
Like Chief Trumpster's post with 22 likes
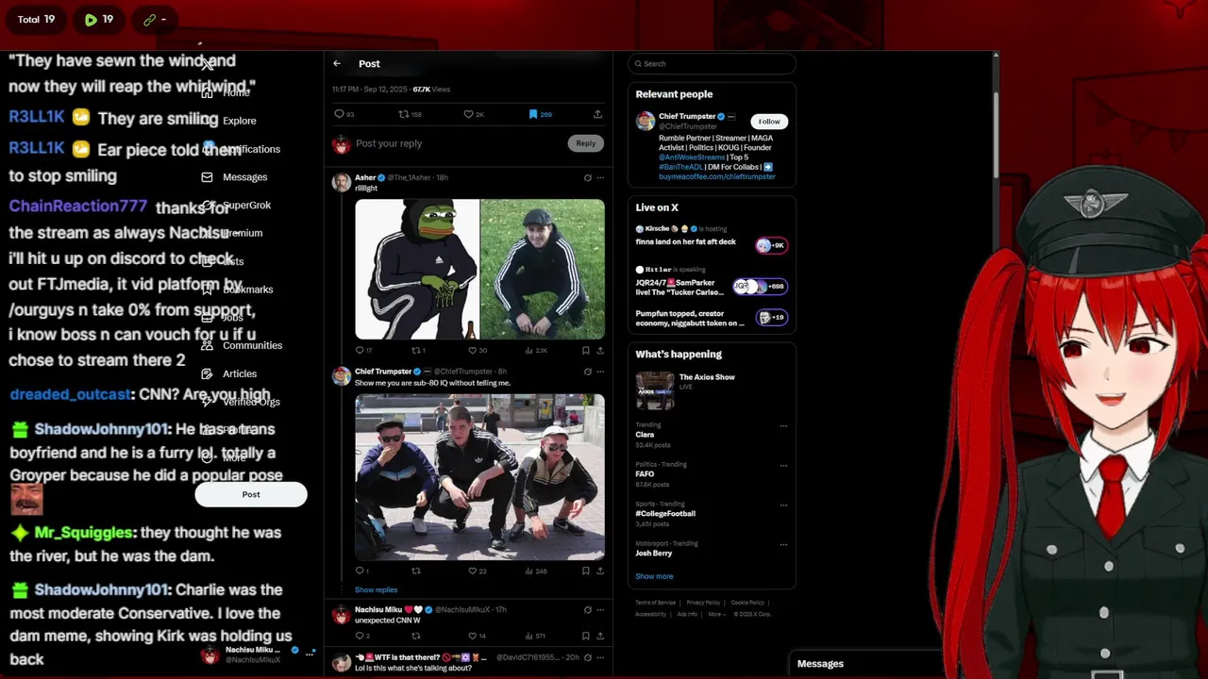[477, 571]
